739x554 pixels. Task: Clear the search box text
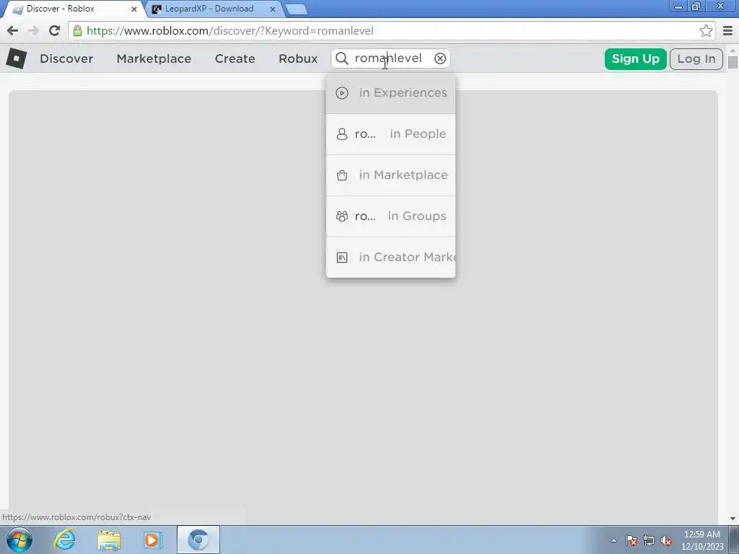[x=440, y=58]
